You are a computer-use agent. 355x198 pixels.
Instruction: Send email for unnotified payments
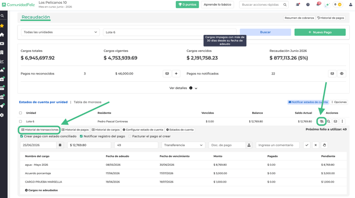click(x=332, y=73)
